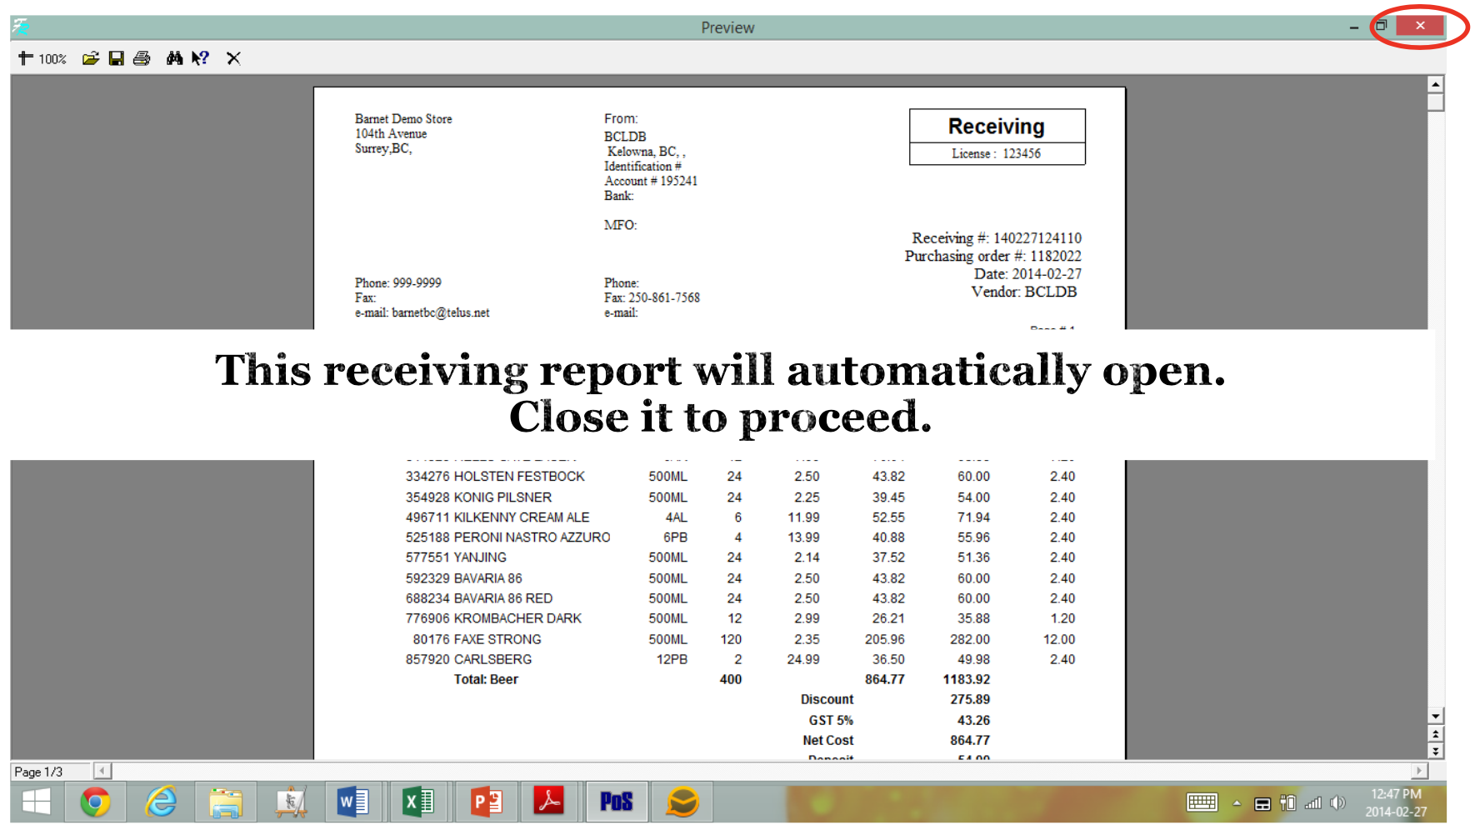Click the KROMBACHER DARK product row
The image size is (1475, 830).
point(740,618)
